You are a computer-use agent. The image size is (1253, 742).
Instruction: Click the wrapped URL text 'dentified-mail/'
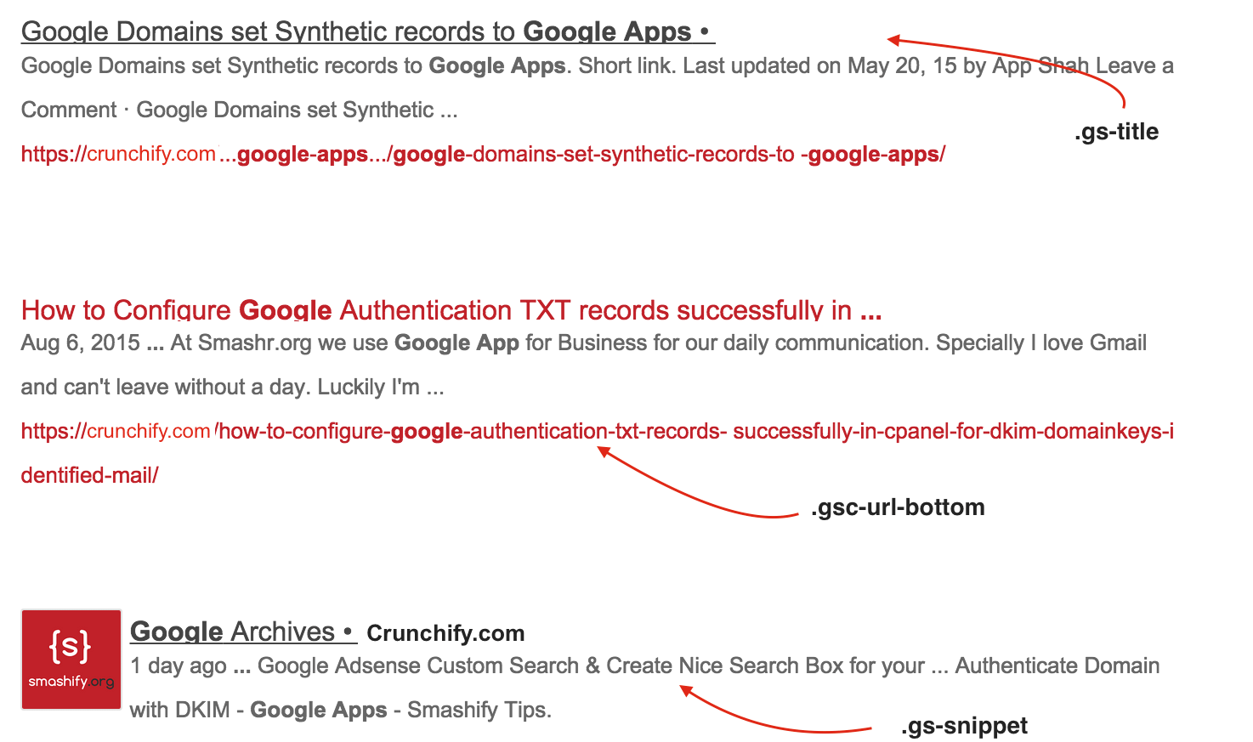pos(90,476)
